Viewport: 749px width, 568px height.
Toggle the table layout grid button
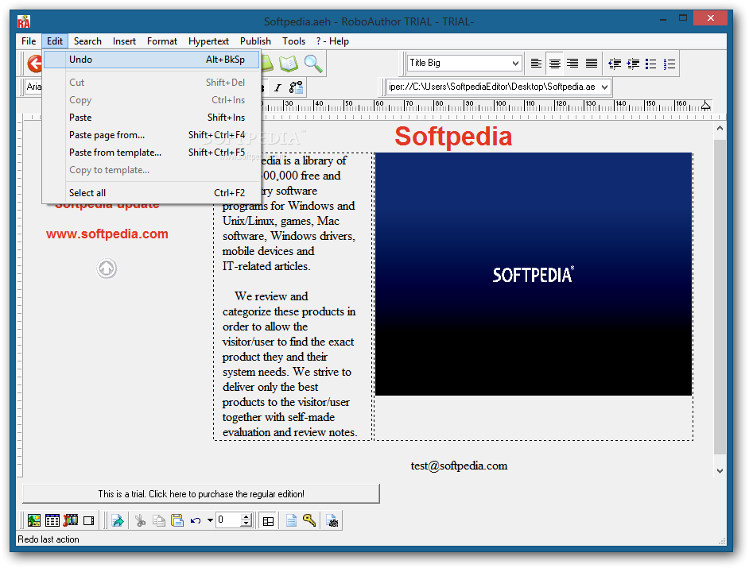pyautogui.click(x=269, y=521)
